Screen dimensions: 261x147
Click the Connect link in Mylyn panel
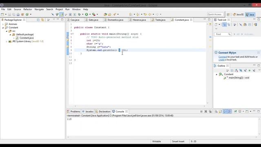223,57
